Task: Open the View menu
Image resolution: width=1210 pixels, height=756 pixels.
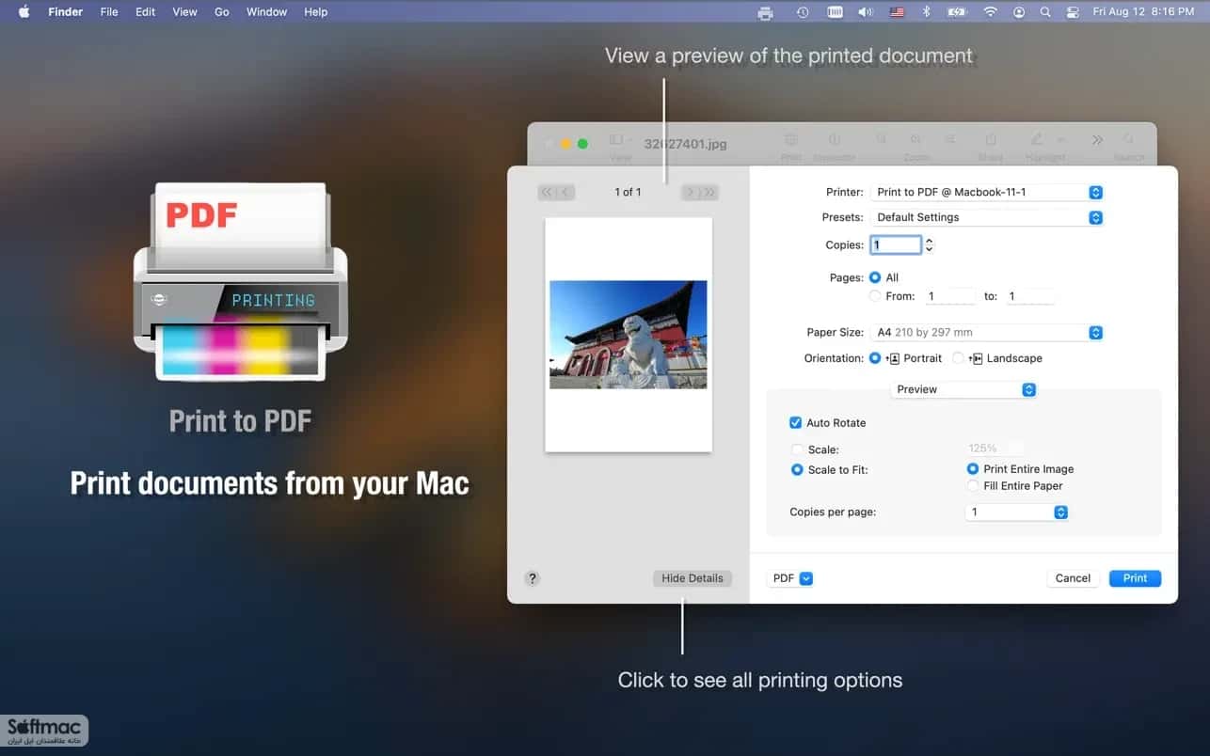Action: (x=184, y=12)
